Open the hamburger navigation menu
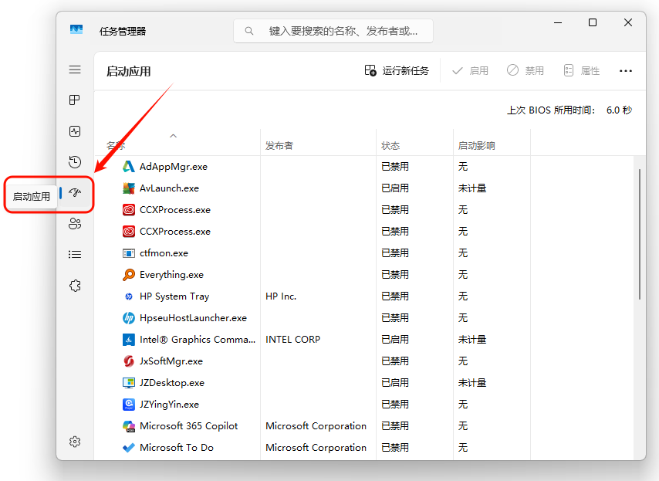Screen dimensions: 659x481 click(75, 69)
